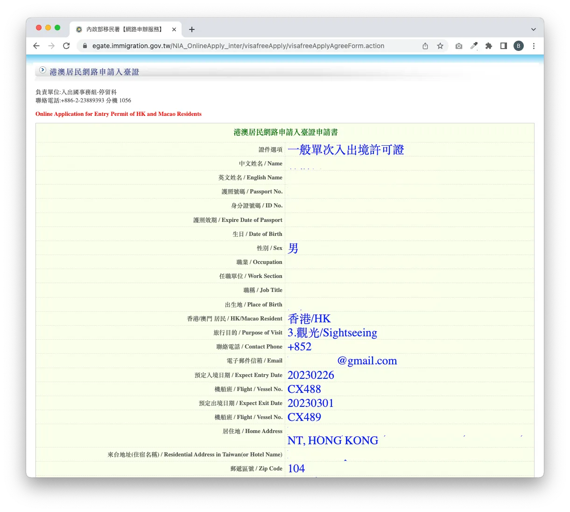Screen dimensions: 570x512
Task: Click the 職業 / Occupation label
Action: tap(259, 262)
